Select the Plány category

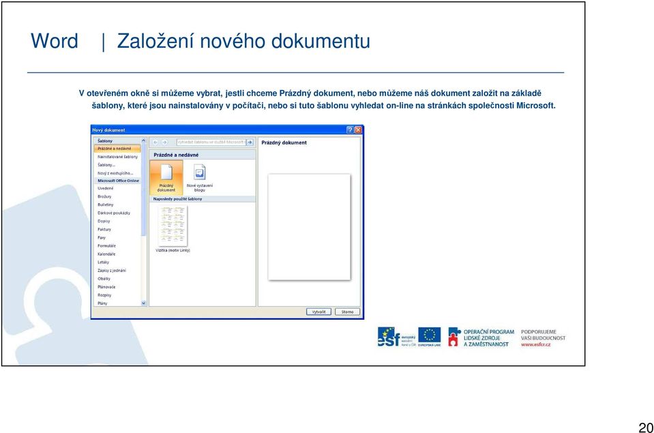102,303
